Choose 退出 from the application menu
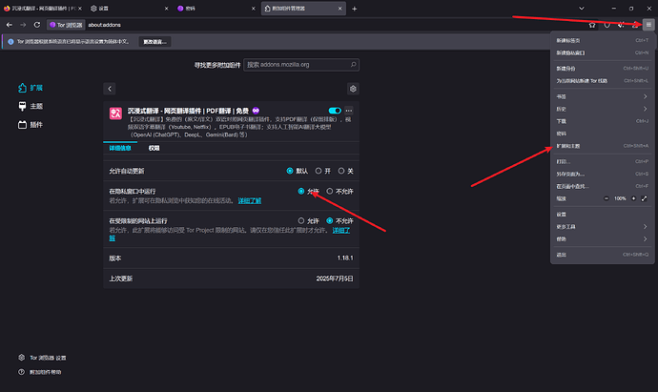This screenshot has width=658, height=392. (x=602, y=255)
